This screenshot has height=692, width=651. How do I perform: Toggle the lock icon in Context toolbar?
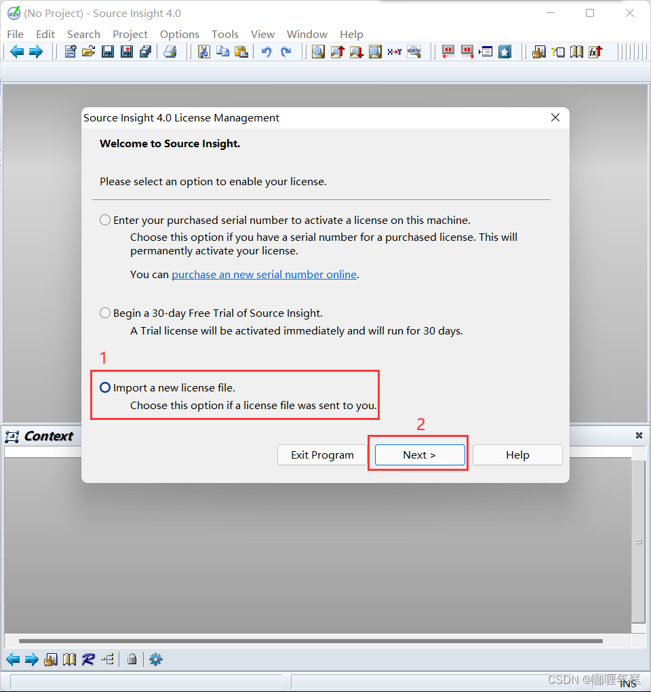point(132,659)
